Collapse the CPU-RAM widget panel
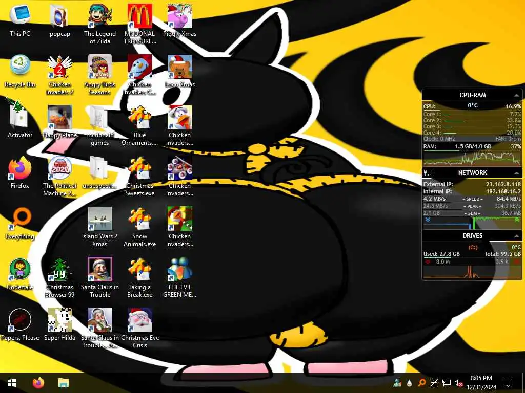 click(x=517, y=95)
